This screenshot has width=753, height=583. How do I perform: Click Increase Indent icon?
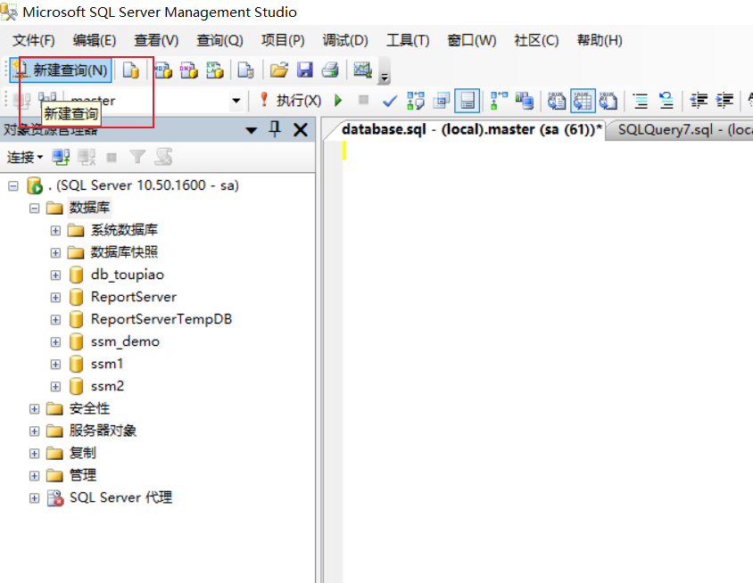[x=724, y=101]
